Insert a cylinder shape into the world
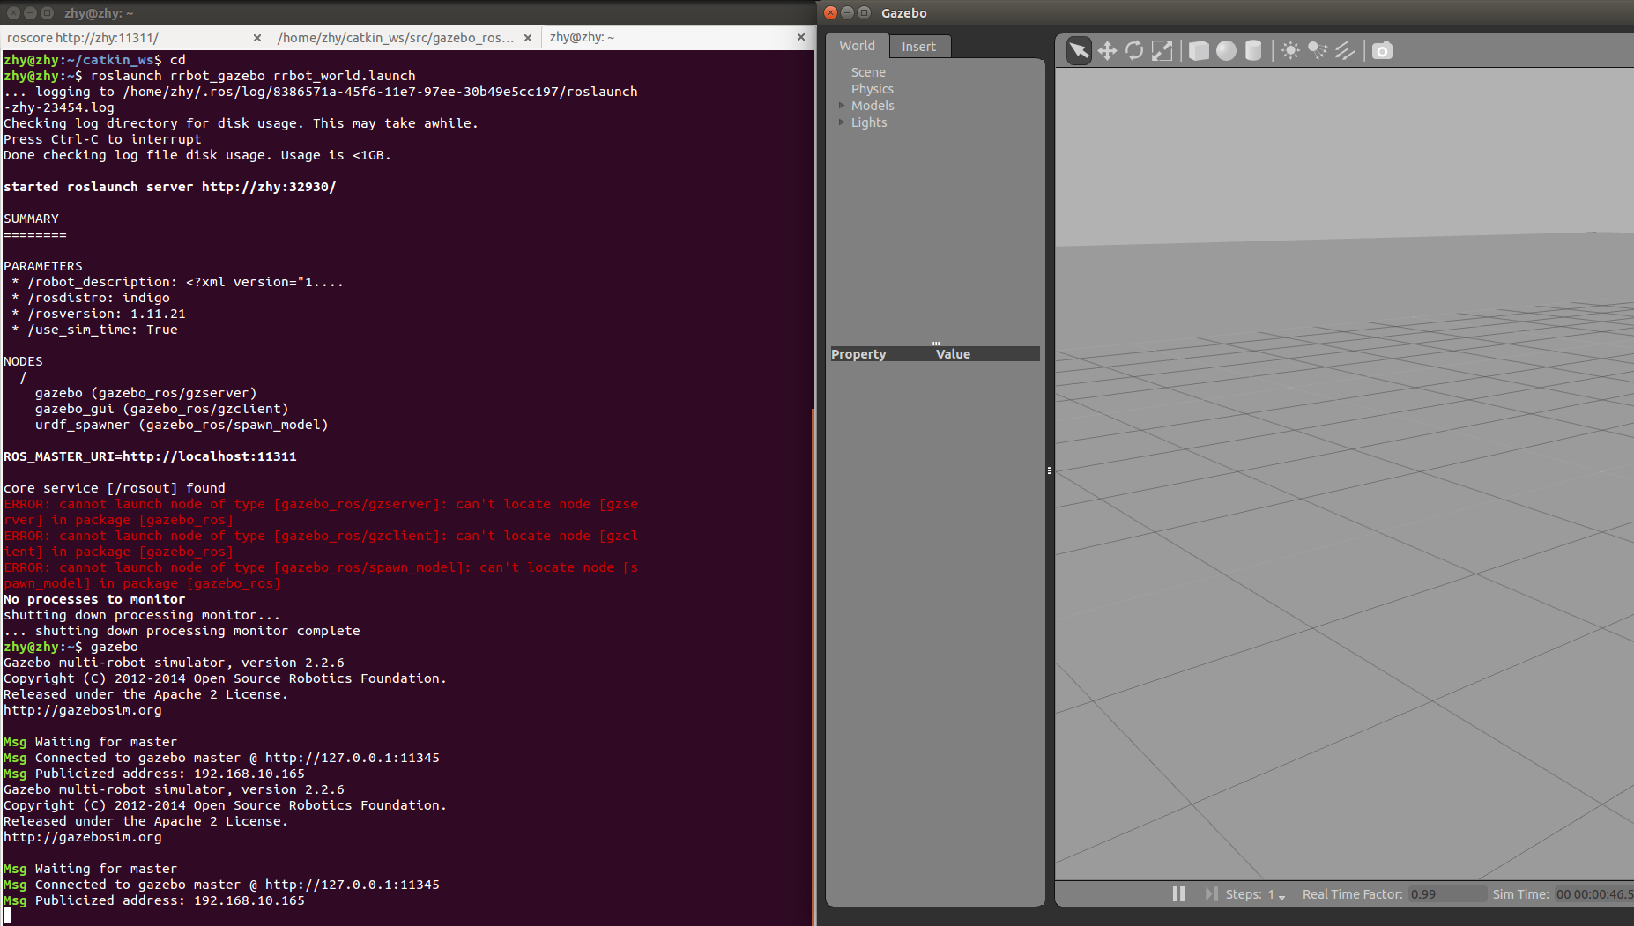 pyautogui.click(x=1253, y=50)
